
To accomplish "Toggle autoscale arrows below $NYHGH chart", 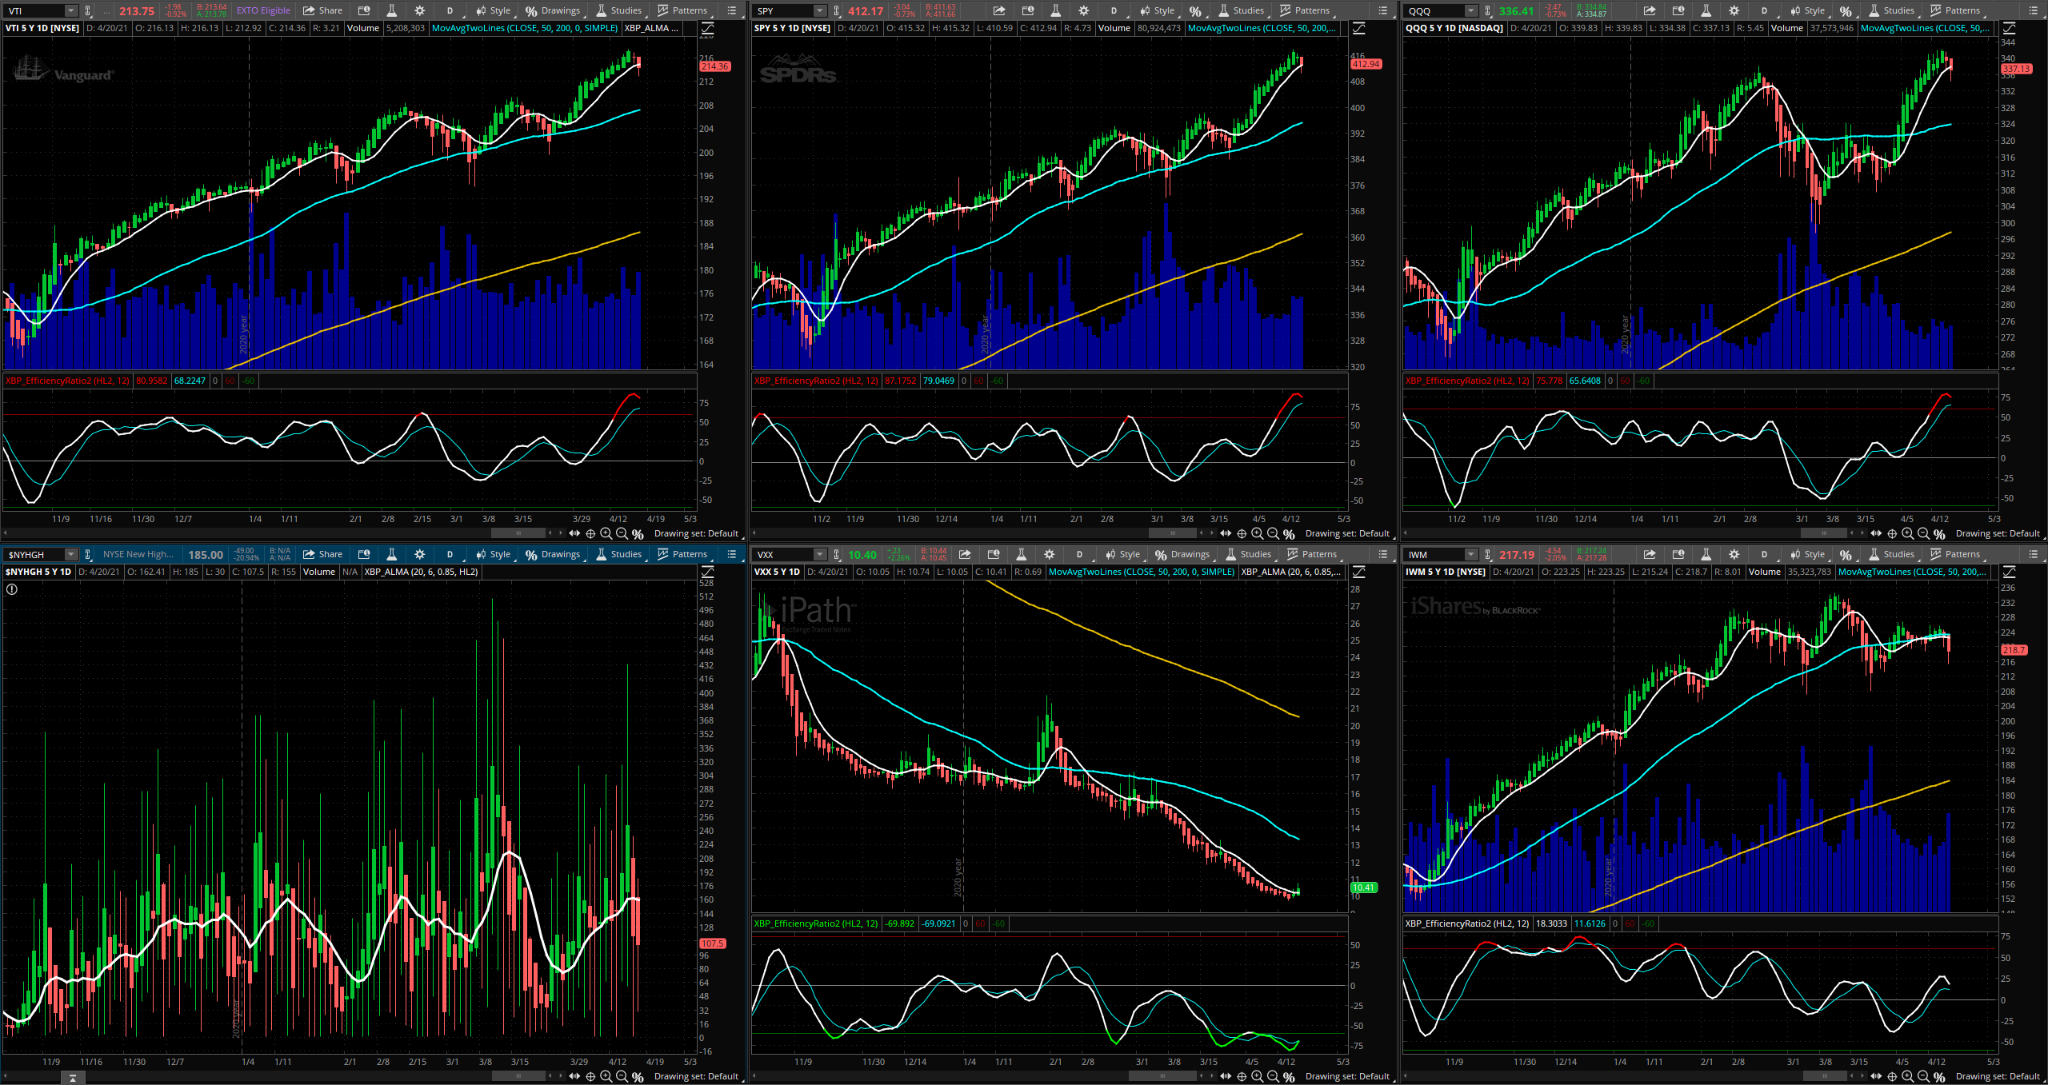I will coord(574,1076).
